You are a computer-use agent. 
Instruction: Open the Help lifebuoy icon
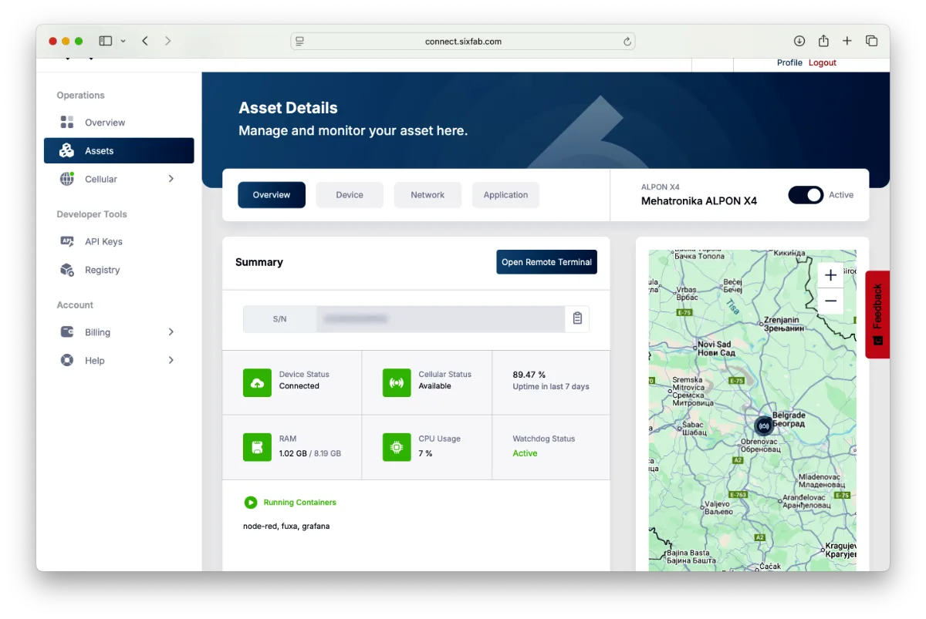click(67, 360)
